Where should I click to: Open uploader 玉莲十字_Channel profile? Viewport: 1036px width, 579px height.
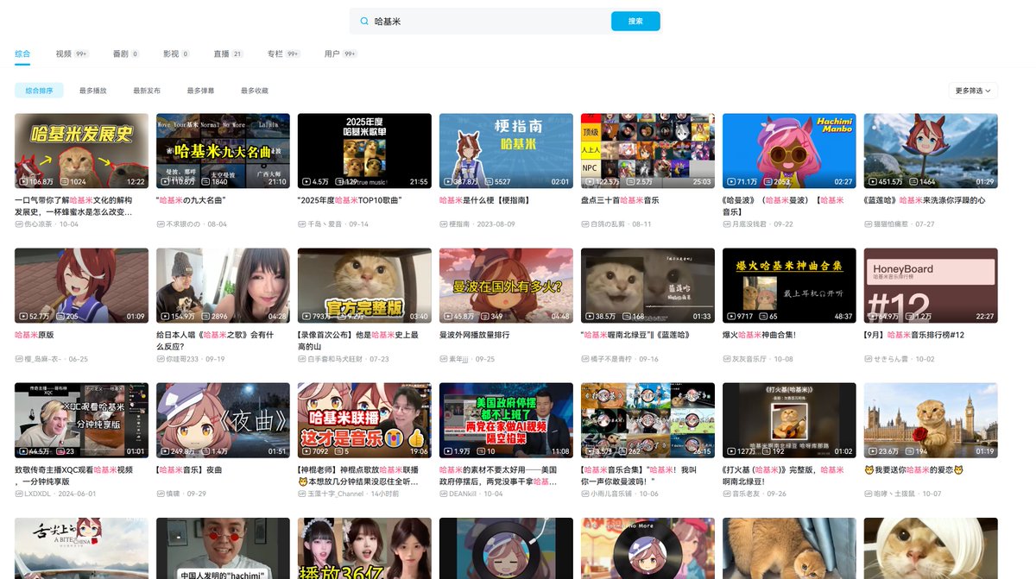point(335,493)
